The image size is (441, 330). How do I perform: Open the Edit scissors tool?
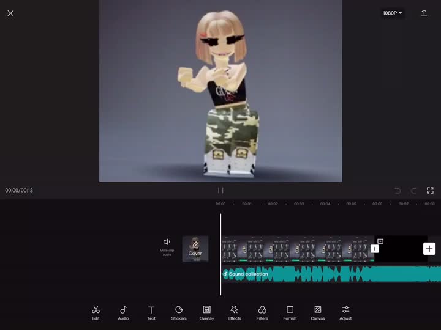pyautogui.click(x=96, y=313)
